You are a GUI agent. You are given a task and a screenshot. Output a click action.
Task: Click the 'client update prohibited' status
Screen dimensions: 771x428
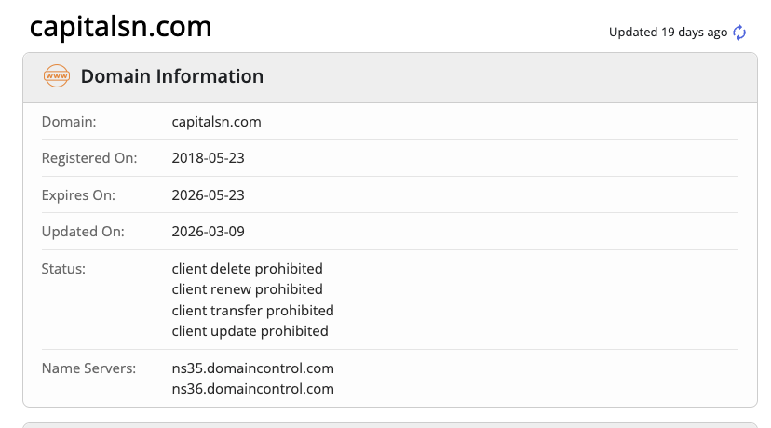(250, 330)
